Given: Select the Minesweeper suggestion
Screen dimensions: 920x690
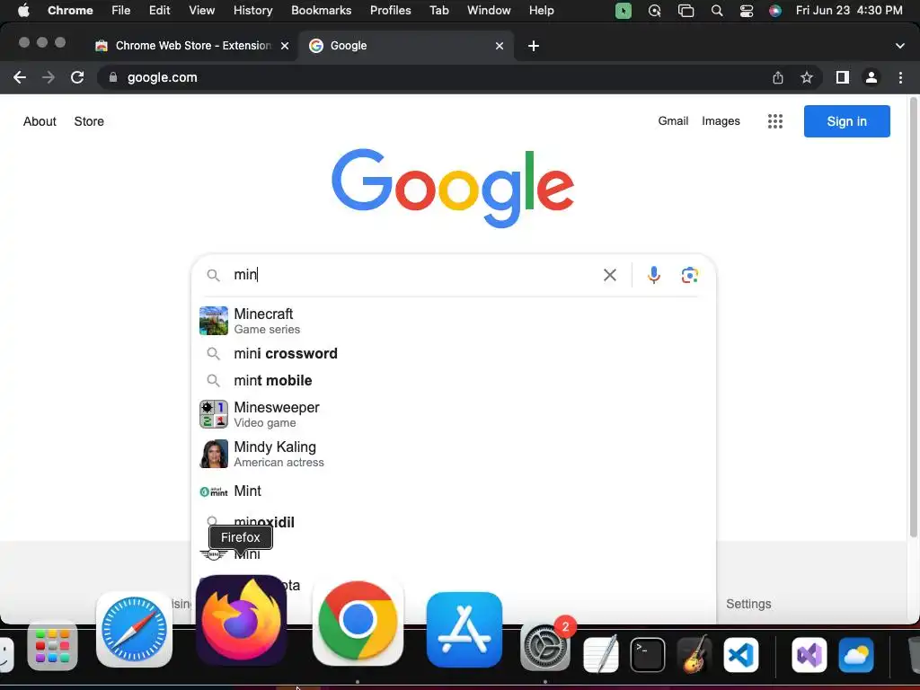Looking at the screenshot, I should point(453,414).
